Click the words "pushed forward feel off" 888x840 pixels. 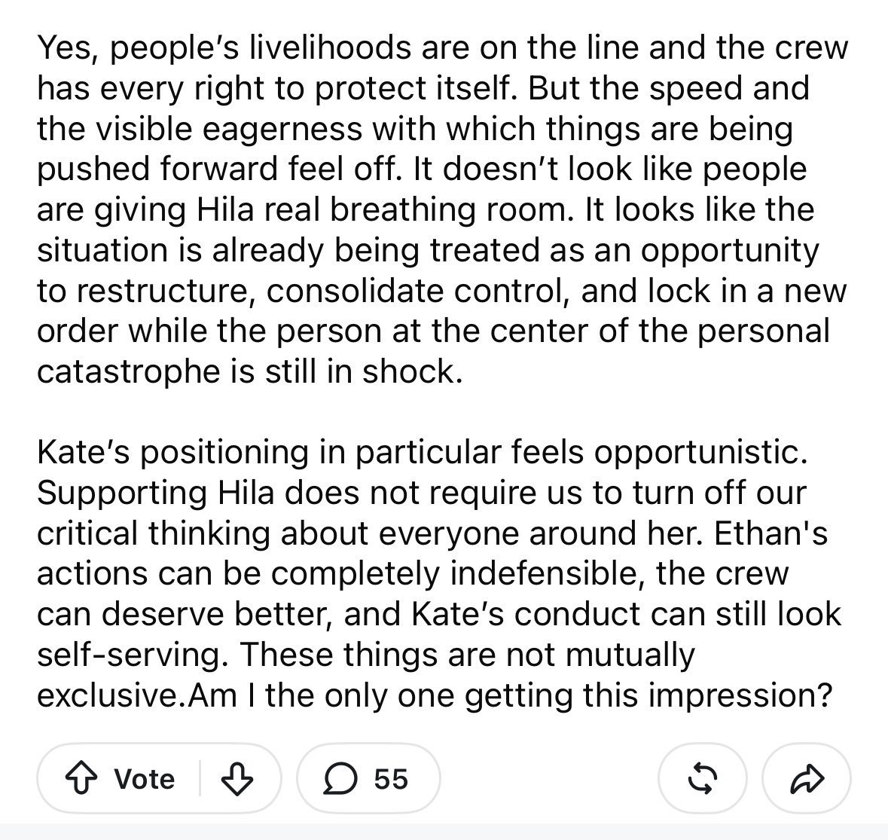pyautogui.click(x=216, y=169)
